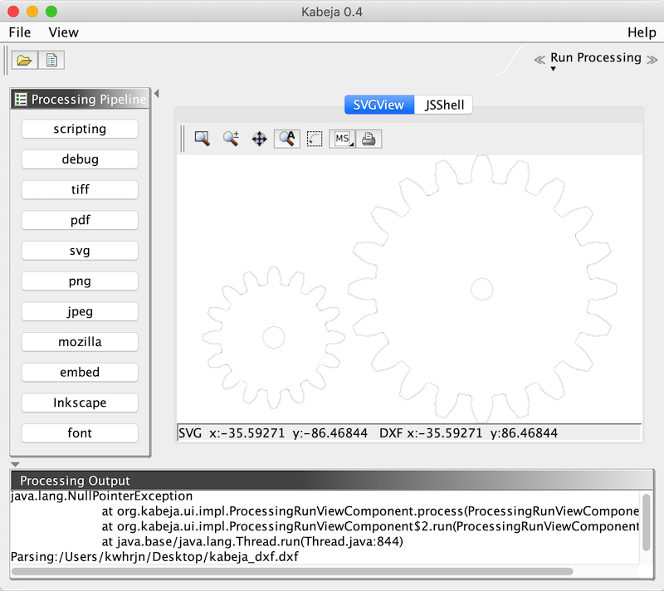Click the debug pipeline button
This screenshot has height=591, width=664.
80,159
